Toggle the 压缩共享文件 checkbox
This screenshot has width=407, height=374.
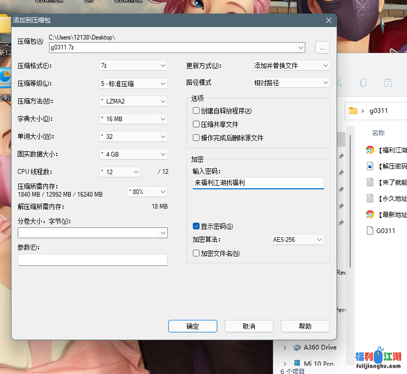pos(196,124)
